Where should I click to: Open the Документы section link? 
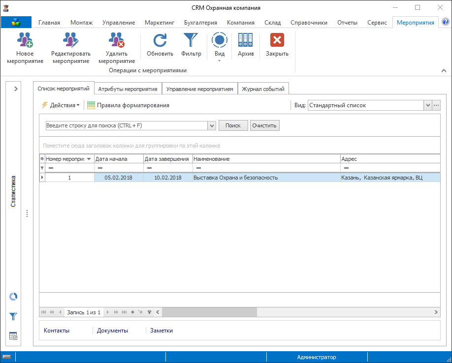pyautogui.click(x=112, y=331)
